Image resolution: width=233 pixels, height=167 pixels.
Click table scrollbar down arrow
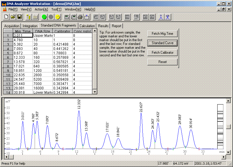click(95, 92)
